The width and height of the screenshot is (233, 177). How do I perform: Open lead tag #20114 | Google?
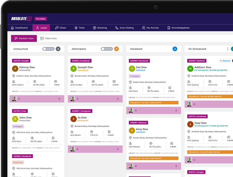tap(196, 172)
